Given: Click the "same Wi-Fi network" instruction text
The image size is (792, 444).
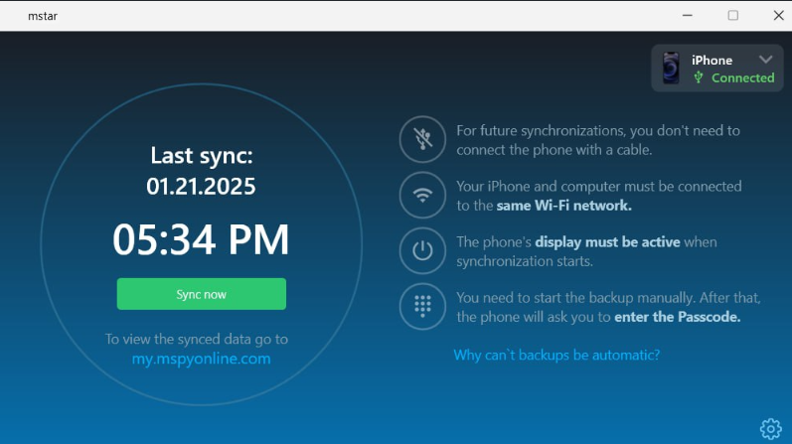Looking at the screenshot, I should [563, 206].
